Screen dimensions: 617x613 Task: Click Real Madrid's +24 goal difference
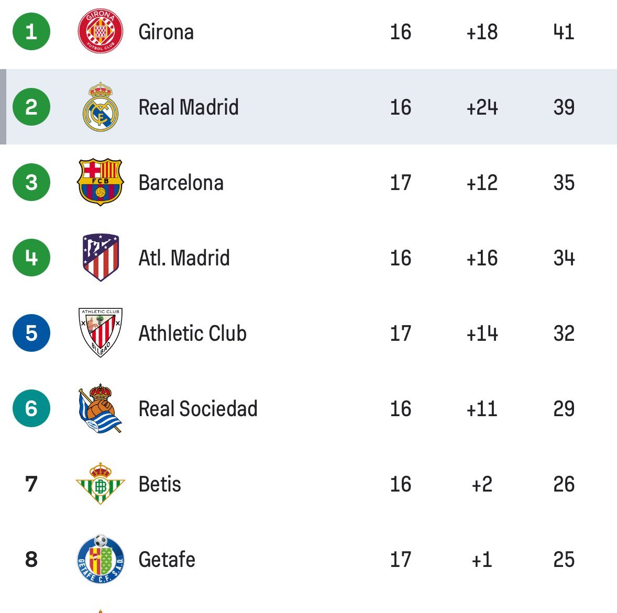482,107
